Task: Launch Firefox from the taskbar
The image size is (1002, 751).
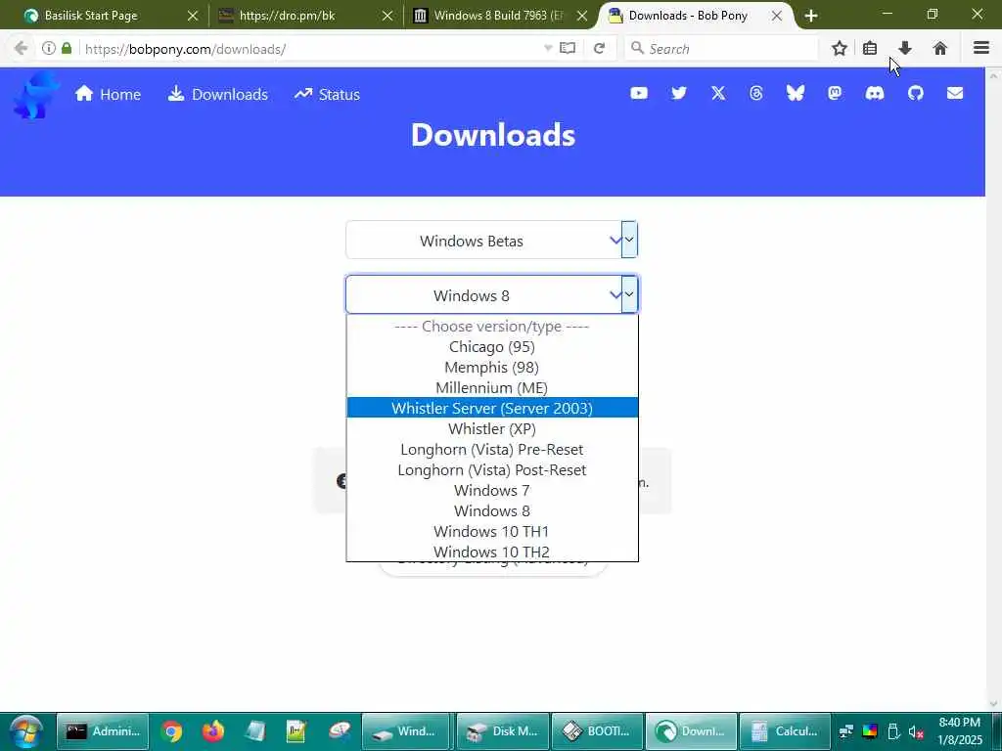Action: tap(212, 731)
